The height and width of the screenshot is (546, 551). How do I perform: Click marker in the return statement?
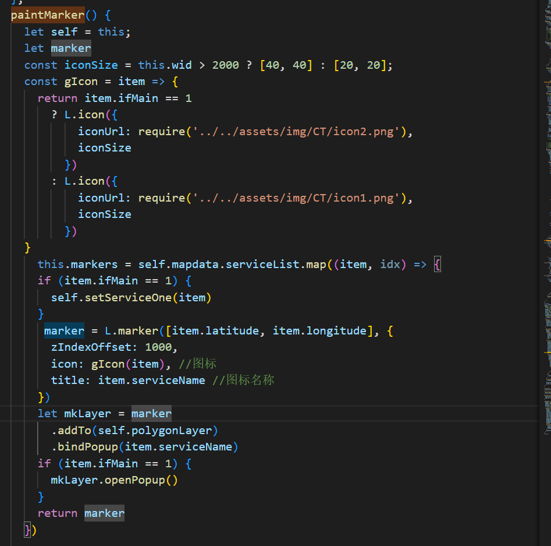point(104,513)
